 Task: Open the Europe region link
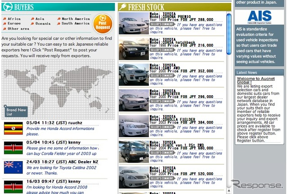tap(14, 23)
